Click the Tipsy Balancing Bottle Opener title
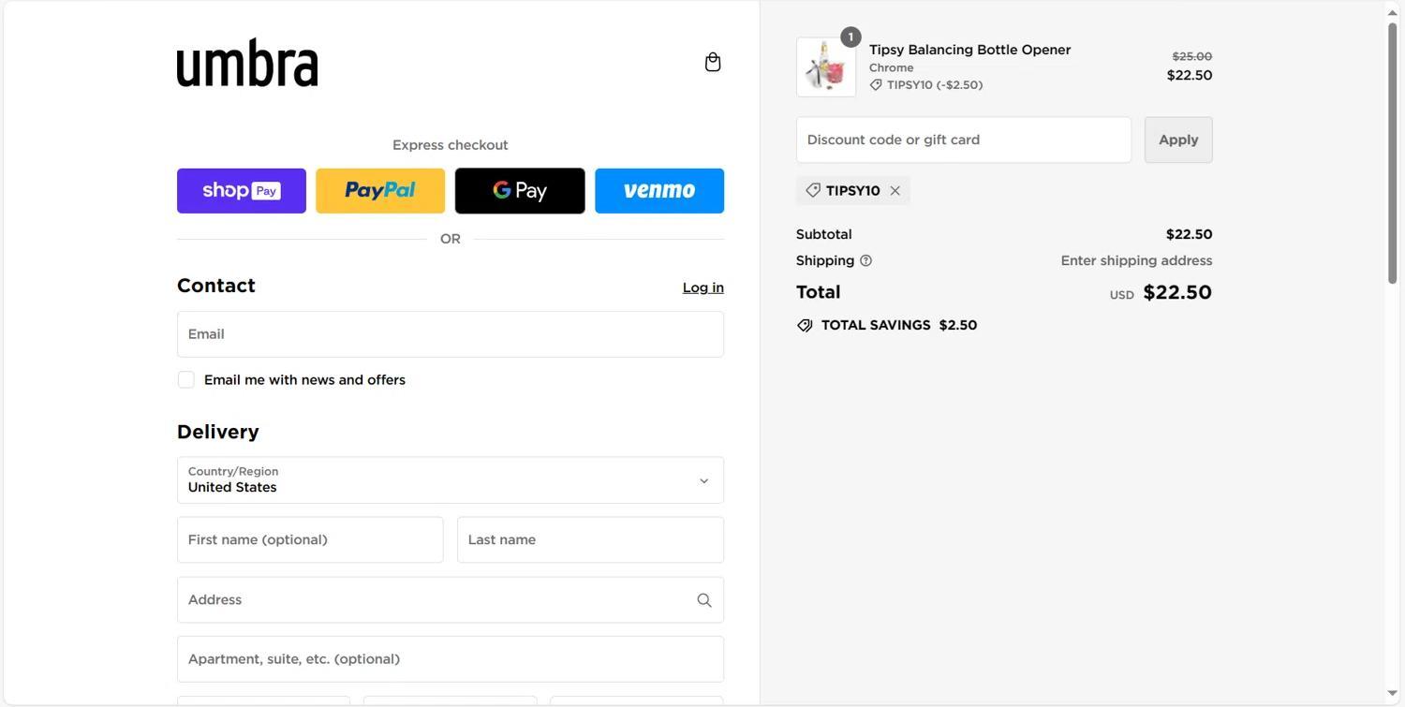Viewport: 1405px width, 707px height. pyautogui.click(x=969, y=50)
